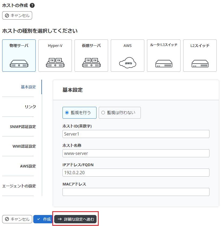221x226 pixels.
Task: Open the AWS設定 tab
Action: click(28, 166)
